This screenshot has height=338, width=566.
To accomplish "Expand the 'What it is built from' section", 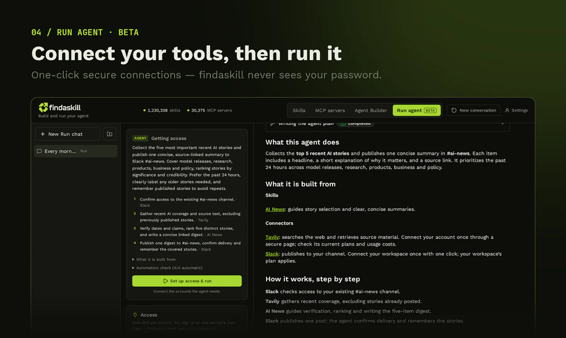I will coord(154,259).
